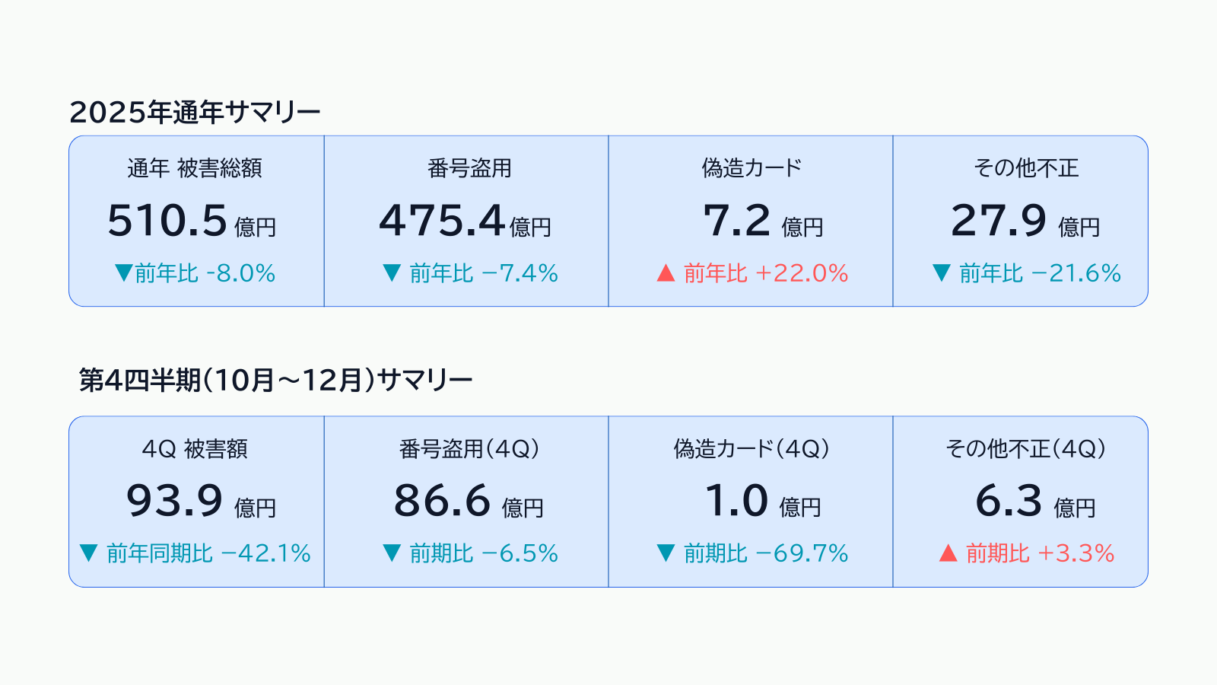Click the down triangle beside 前期比 −69.7%

[x=666, y=553]
